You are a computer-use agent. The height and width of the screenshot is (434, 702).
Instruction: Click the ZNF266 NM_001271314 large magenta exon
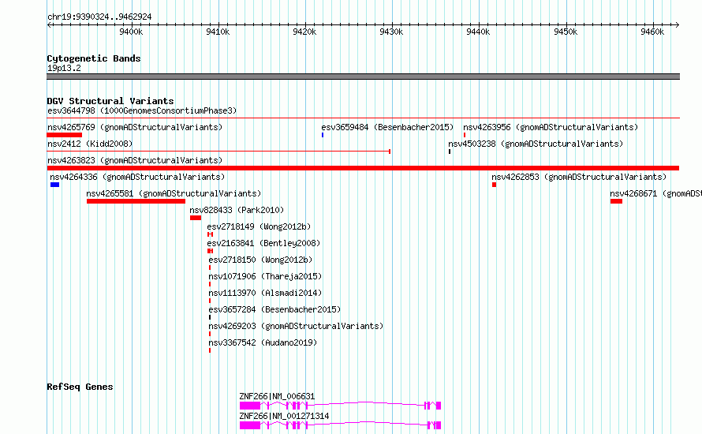pyautogui.click(x=250, y=425)
